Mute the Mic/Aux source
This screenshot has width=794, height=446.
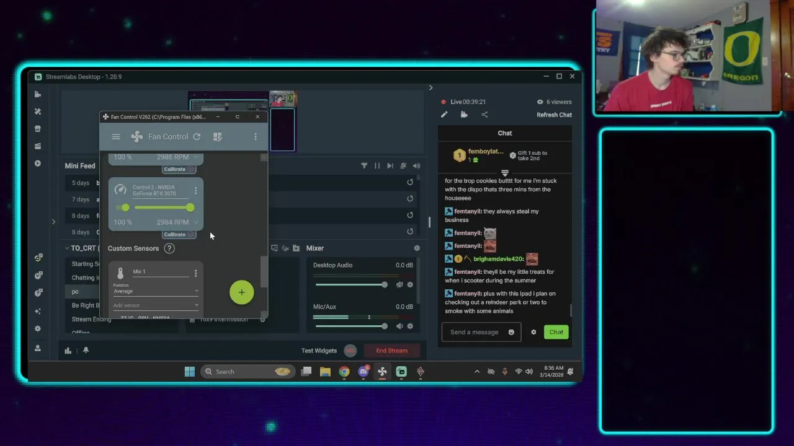pyautogui.click(x=399, y=326)
